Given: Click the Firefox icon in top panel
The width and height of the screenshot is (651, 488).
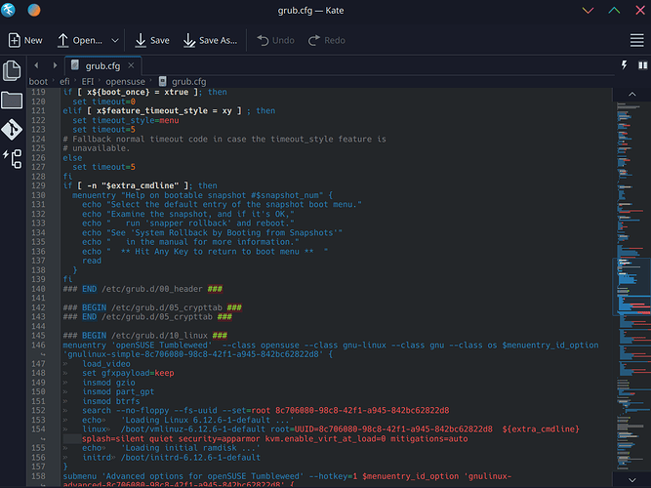Looking at the screenshot, I should (x=34, y=10).
